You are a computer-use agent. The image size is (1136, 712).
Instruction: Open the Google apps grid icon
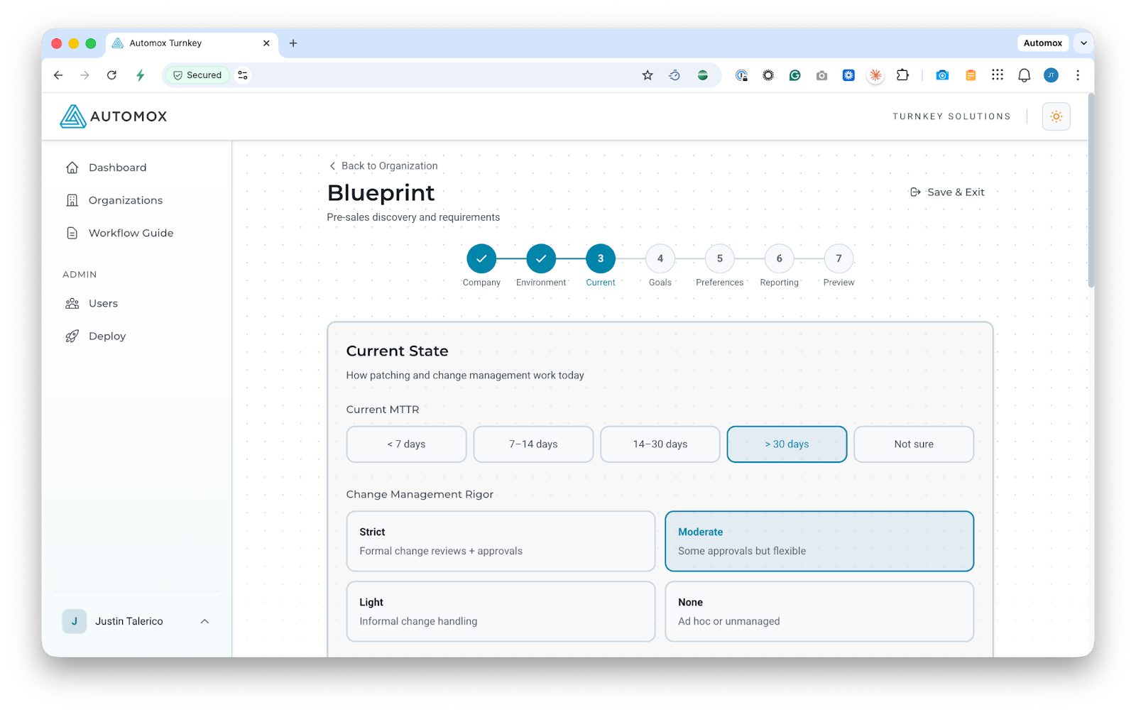(x=998, y=75)
